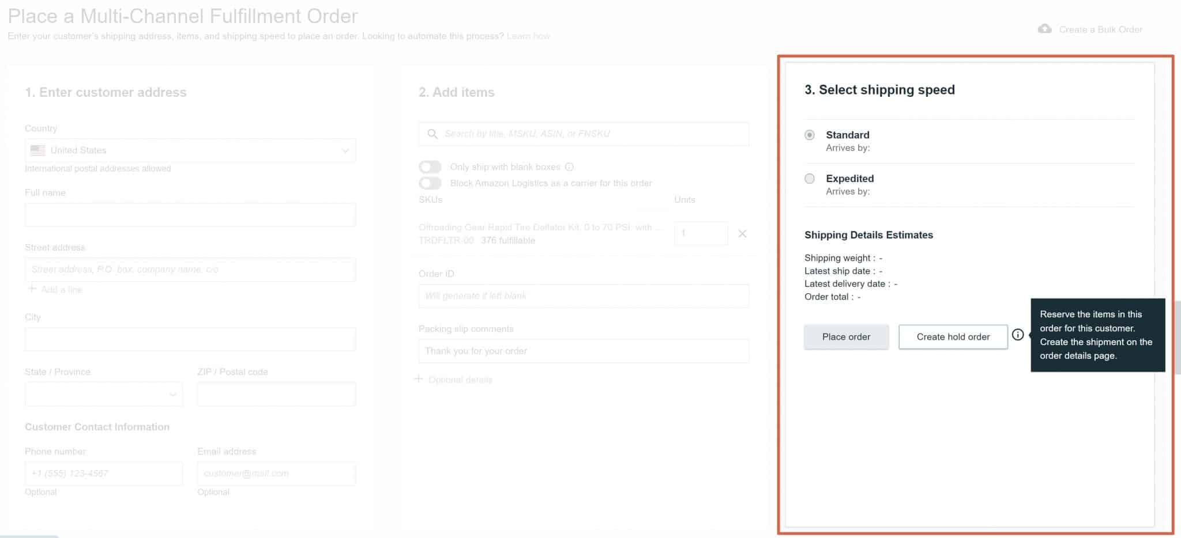Click the search magnifier icon in Add items
This screenshot has height=538, width=1181.
click(x=432, y=134)
